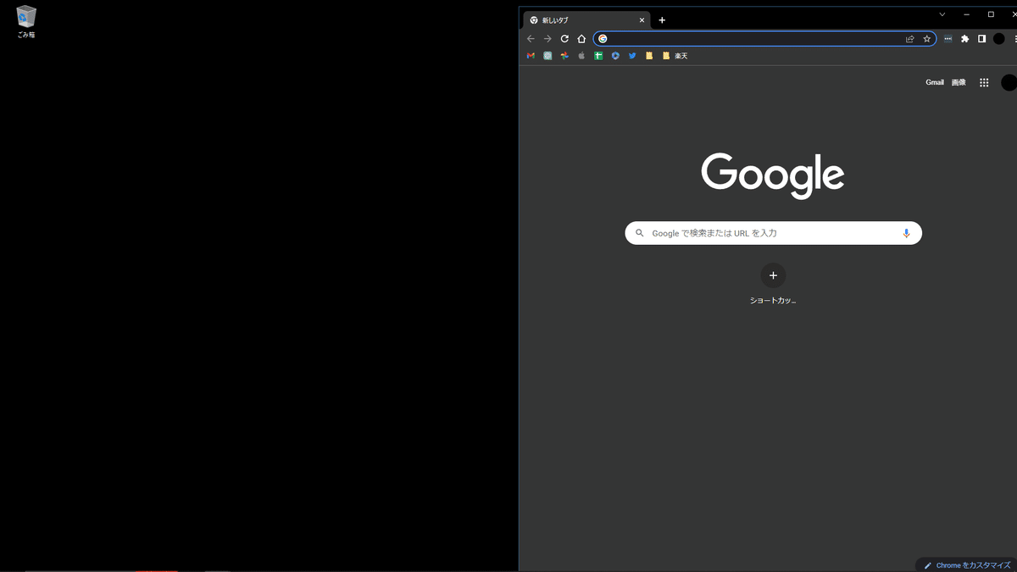Screen dimensions: 1017x572
Task: Reload the current page
Action: (564, 39)
